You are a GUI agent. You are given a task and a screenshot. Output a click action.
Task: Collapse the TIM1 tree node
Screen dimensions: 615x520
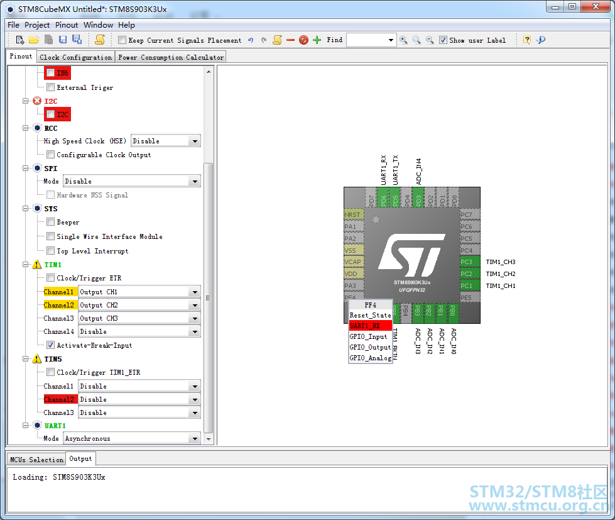click(26, 265)
